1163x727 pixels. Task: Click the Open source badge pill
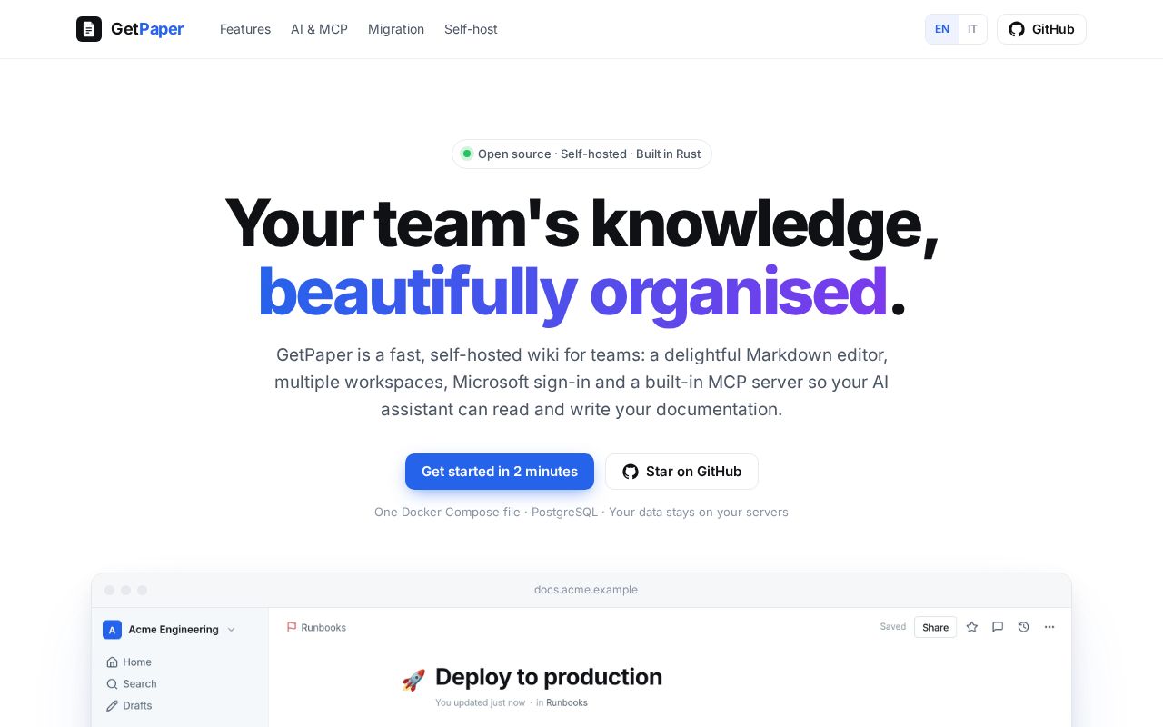(x=581, y=154)
